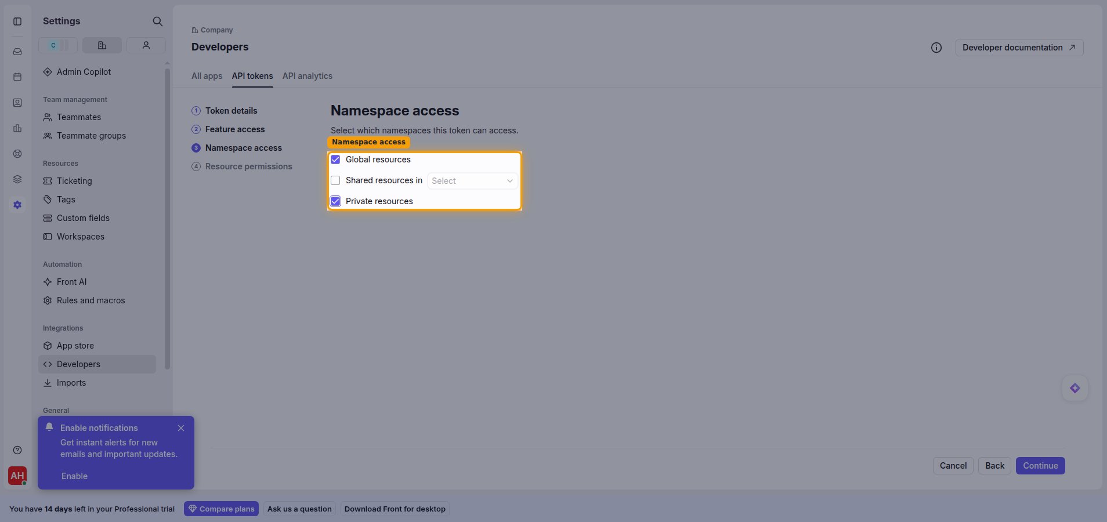Click the settings sidebar scrollbar
This screenshot has height=522, width=1107.
(167, 219)
